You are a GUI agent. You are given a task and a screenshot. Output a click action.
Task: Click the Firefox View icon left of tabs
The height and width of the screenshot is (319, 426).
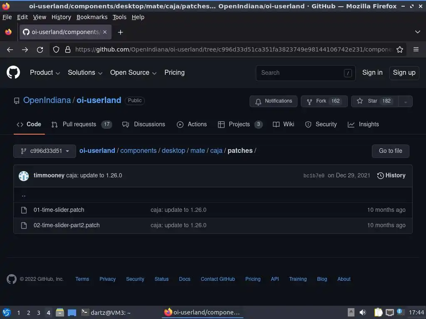tap(8, 32)
